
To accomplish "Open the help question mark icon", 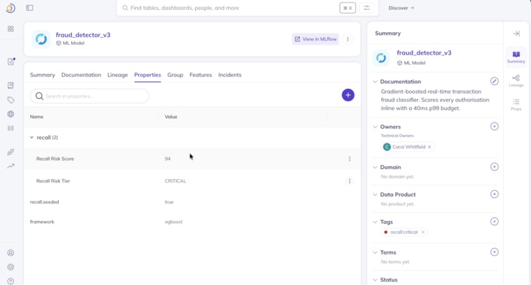I will click(x=11, y=281).
